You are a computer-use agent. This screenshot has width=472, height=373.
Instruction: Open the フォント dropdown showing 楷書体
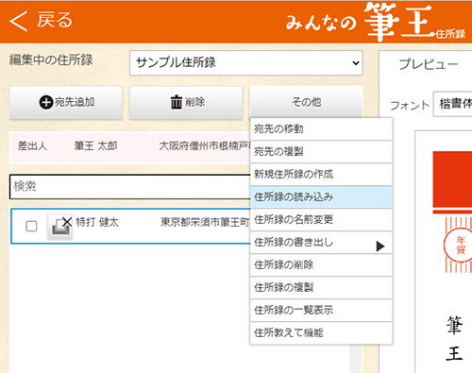[x=452, y=104]
